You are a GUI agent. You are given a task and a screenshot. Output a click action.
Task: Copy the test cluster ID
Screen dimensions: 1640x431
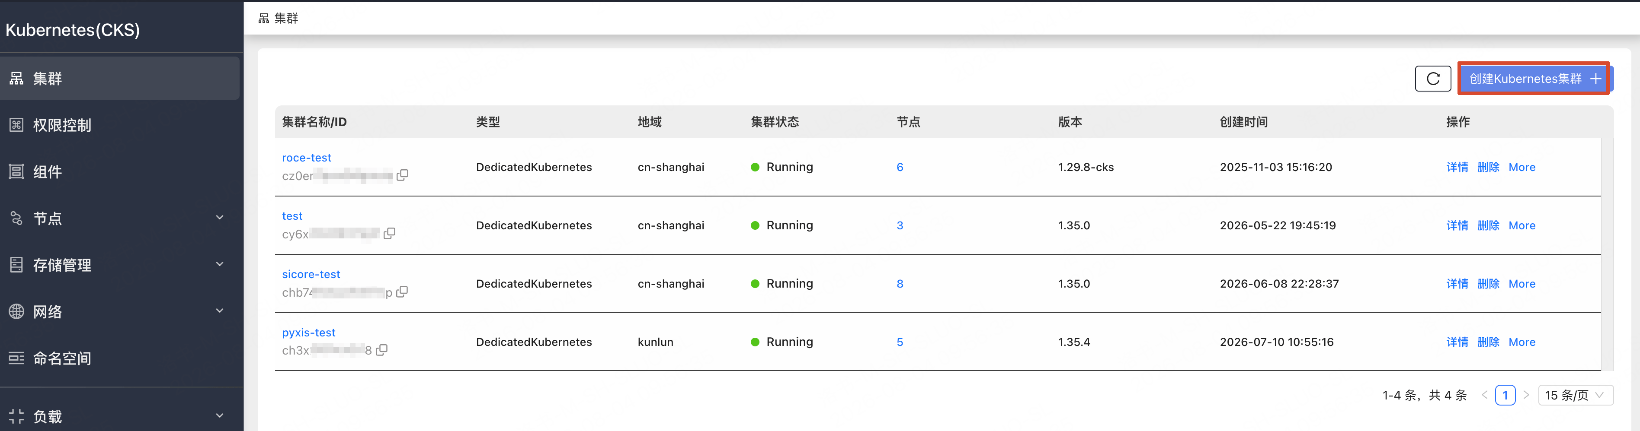(390, 233)
